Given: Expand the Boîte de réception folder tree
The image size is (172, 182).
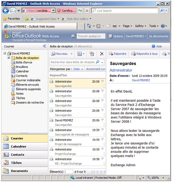Looking at the screenshot, I should pyautogui.click(x=9, y=58).
